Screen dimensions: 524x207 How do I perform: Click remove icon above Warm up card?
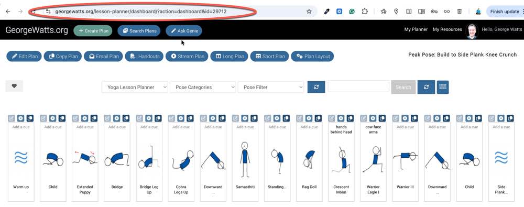click(x=21, y=118)
